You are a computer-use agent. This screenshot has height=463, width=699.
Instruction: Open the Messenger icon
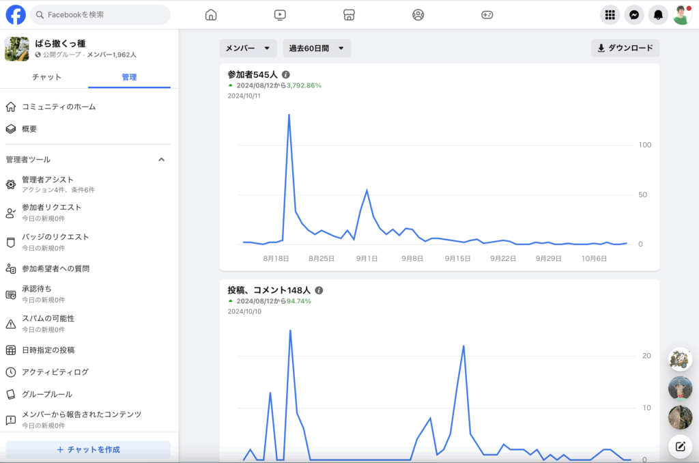pos(634,15)
